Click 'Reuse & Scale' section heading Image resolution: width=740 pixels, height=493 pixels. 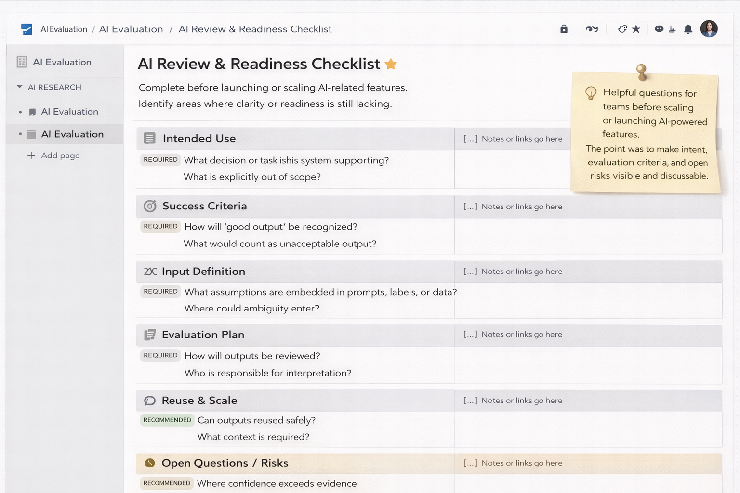tap(199, 401)
